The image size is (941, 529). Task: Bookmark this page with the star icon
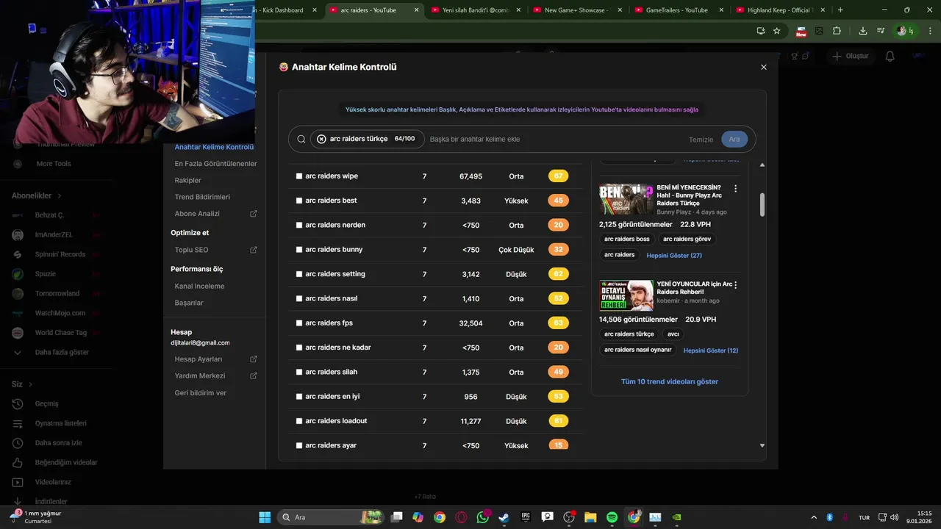(777, 31)
